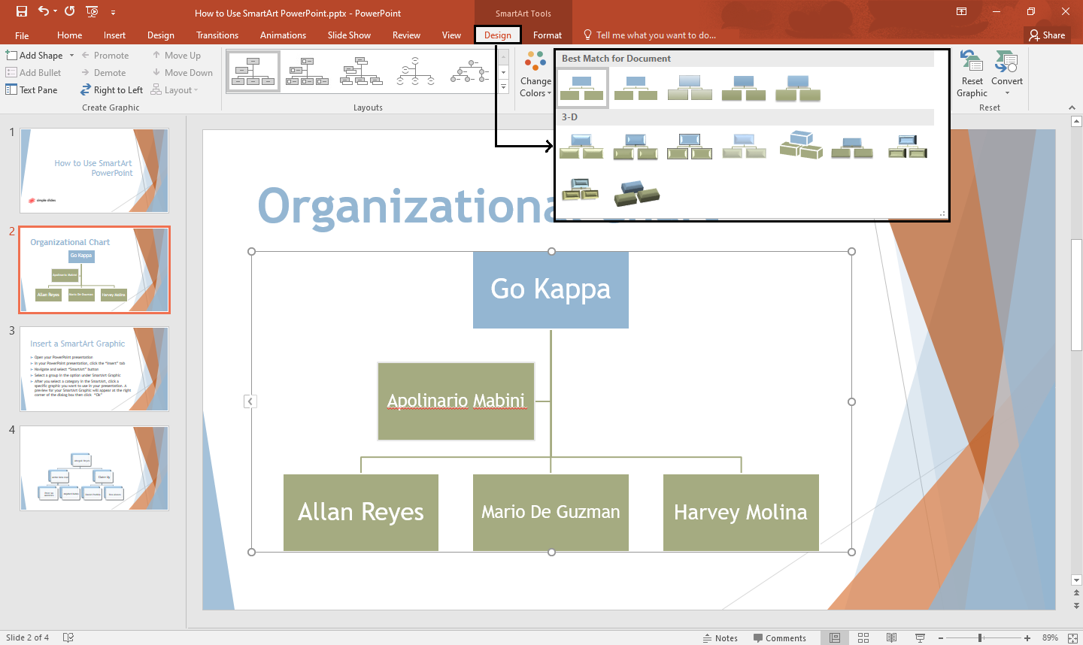
Task: Toggle Right to Left layout direction
Action: (111, 90)
